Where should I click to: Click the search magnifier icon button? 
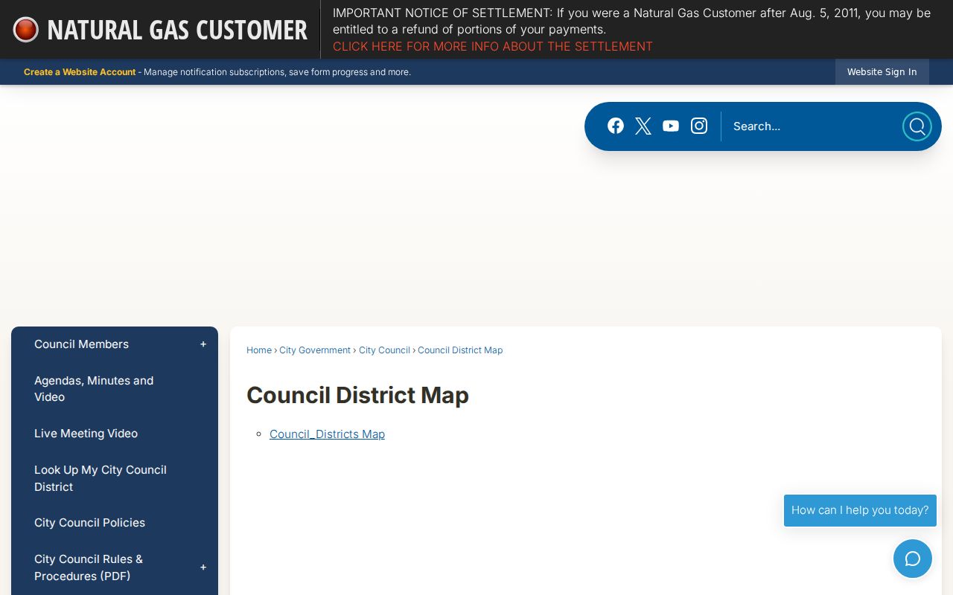point(917,126)
